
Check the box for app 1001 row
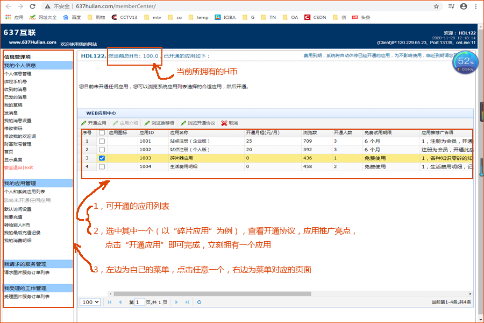(x=102, y=141)
